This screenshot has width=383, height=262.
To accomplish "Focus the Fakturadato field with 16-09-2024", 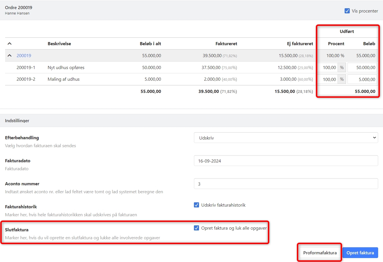I will click(x=286, y=161).
